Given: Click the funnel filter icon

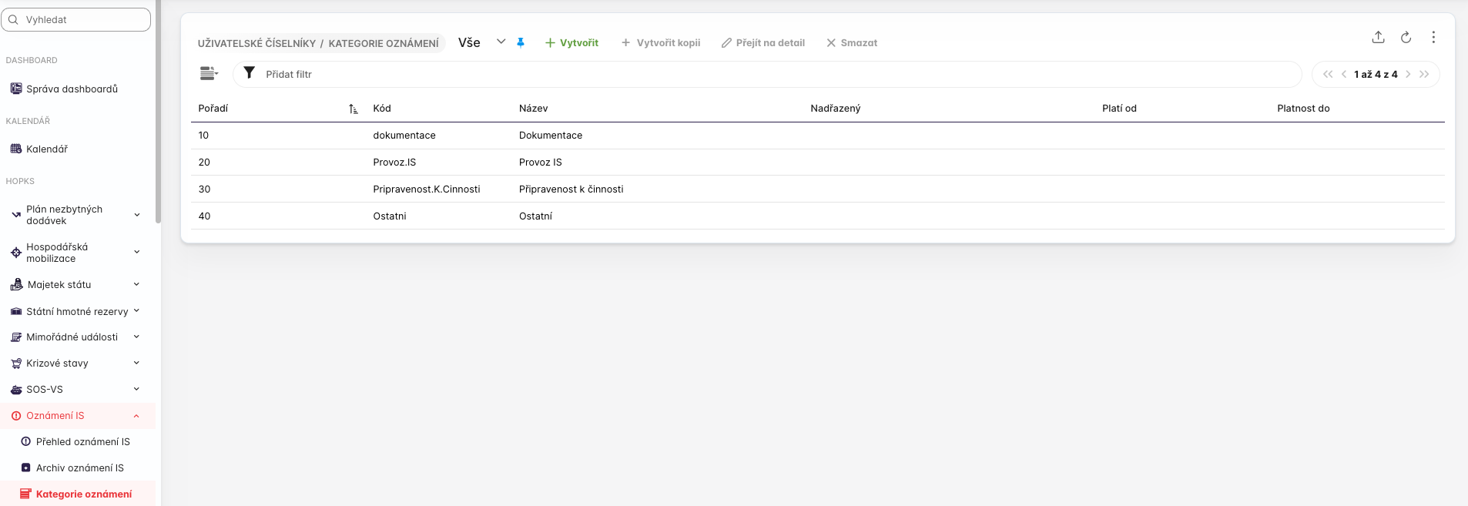Looking at the screenshot, I should click(249, 73).
